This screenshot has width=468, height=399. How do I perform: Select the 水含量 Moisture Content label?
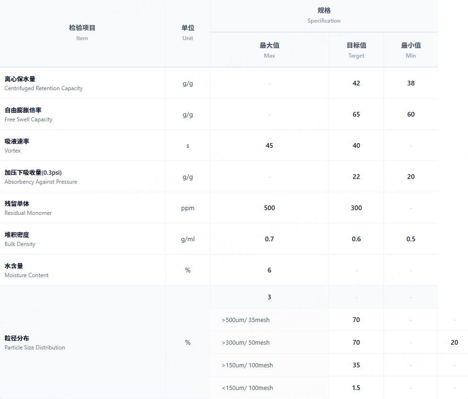[26, 271]
